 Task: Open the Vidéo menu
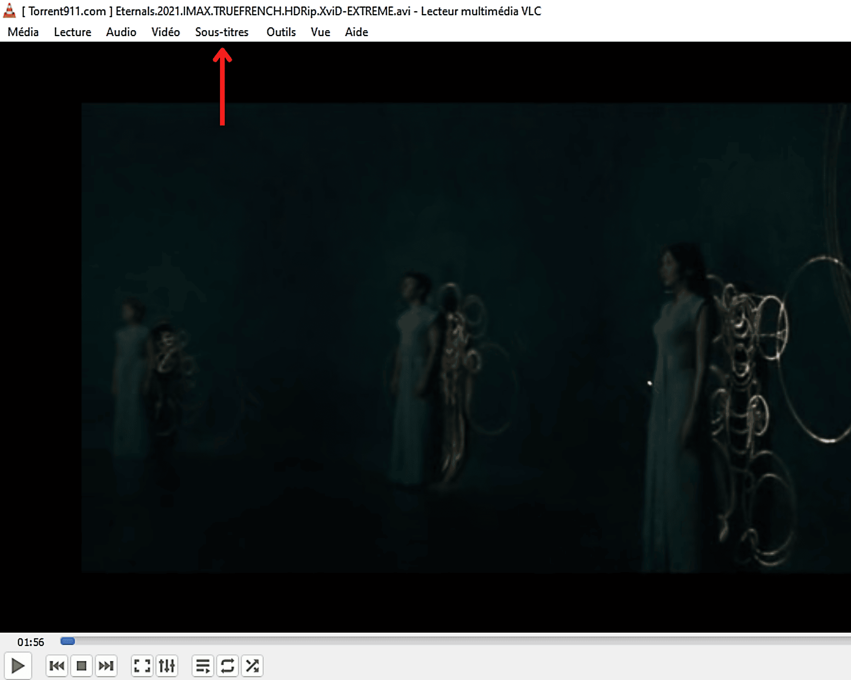tap(166, 32)
